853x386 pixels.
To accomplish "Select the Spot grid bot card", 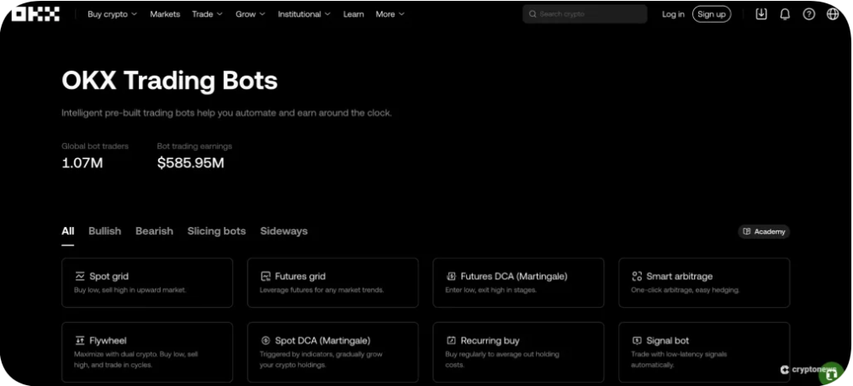I will (147, 283).
